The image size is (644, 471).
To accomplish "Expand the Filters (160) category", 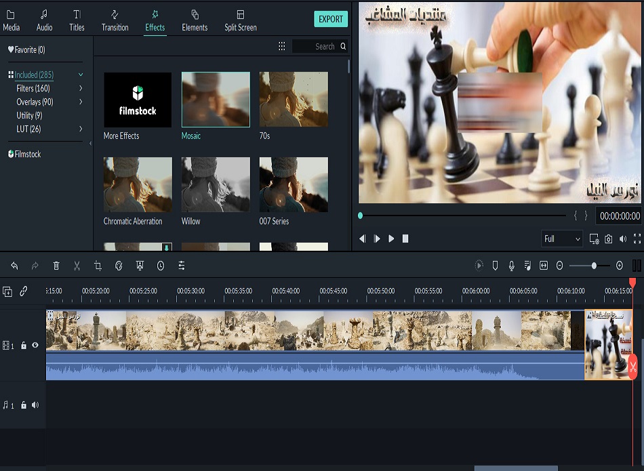I will pos(81,88).
